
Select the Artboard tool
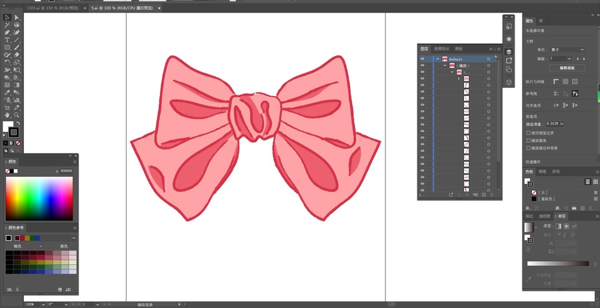point(7,107)
